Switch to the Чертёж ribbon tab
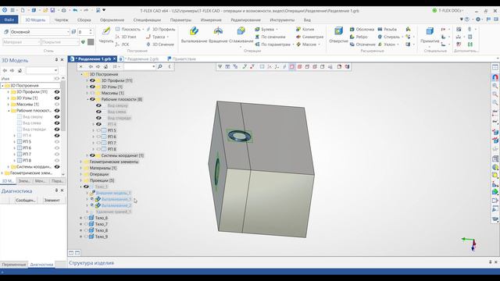 tap(61, 20)
